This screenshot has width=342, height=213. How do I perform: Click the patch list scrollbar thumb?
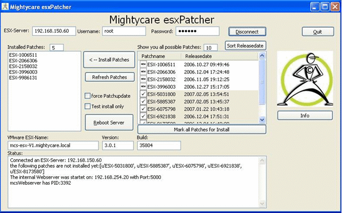click(x=262, y=82)
